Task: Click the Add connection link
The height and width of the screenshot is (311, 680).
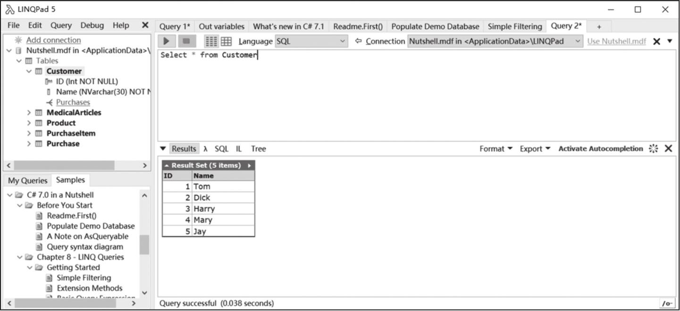Action: tap(53, 40)
